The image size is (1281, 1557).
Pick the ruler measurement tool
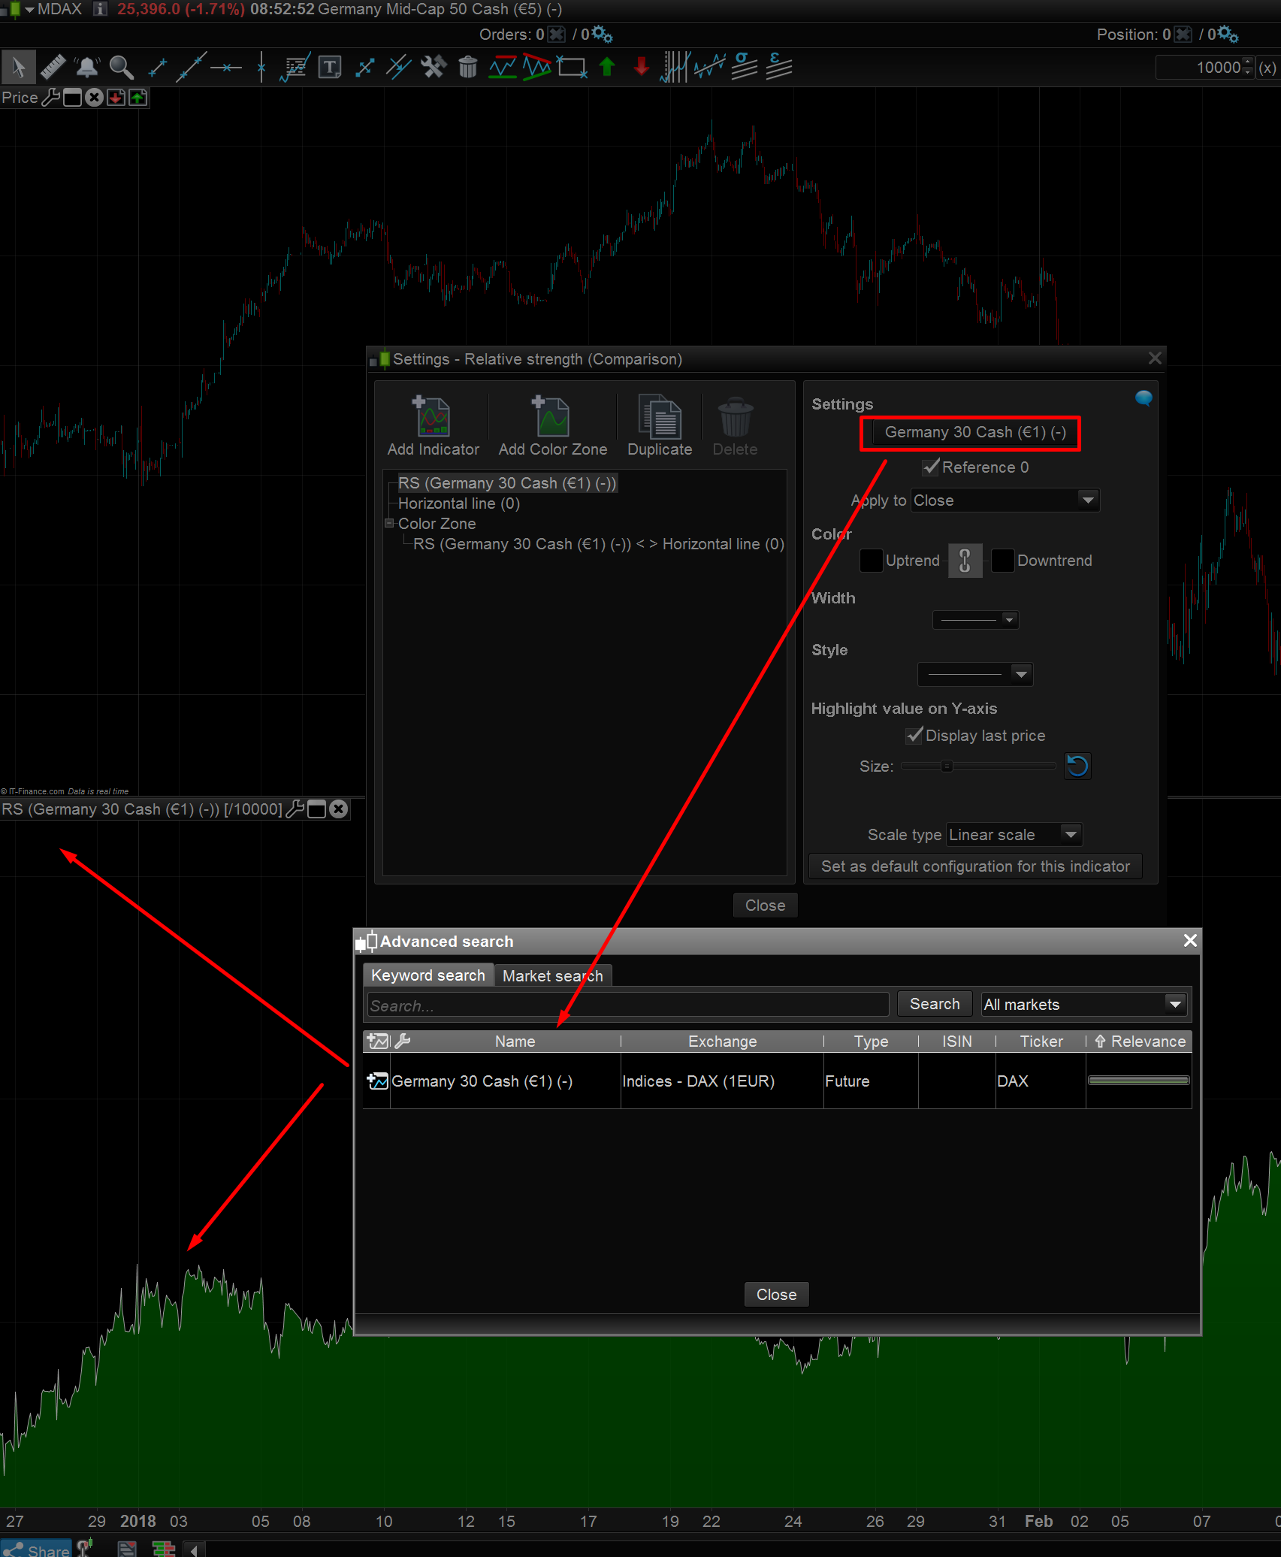tap(53, 68)
